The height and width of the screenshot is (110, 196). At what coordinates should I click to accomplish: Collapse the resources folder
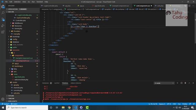pos(16,50)
